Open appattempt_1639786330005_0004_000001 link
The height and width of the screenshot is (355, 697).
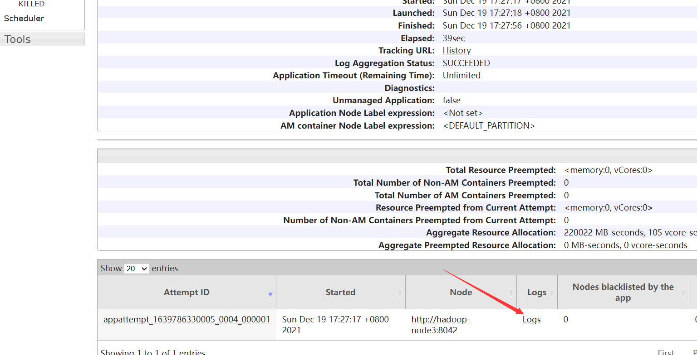pos(187,319)
